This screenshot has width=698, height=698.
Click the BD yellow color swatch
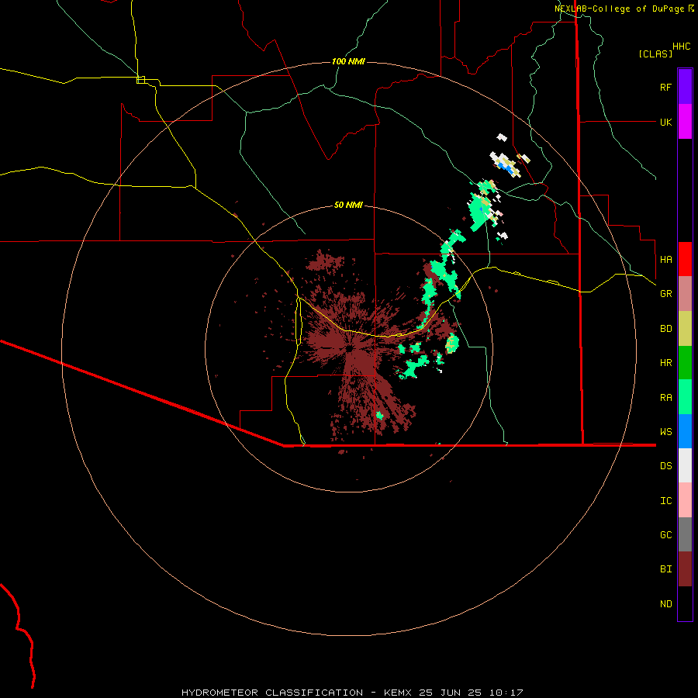coord(685,328)
